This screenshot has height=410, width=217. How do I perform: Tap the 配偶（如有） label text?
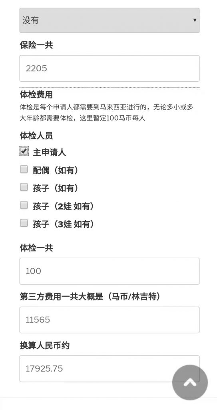tap(56, 171)
